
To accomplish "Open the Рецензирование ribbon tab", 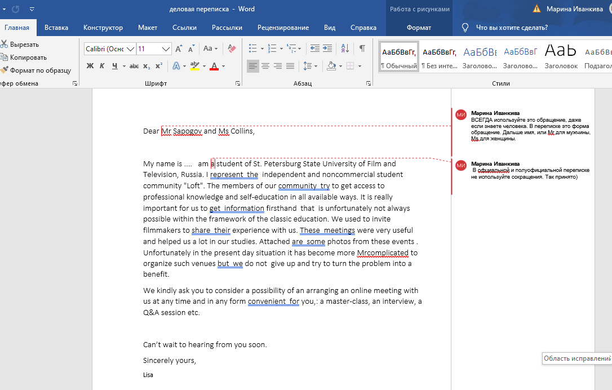I will click(x=283, y=28).
